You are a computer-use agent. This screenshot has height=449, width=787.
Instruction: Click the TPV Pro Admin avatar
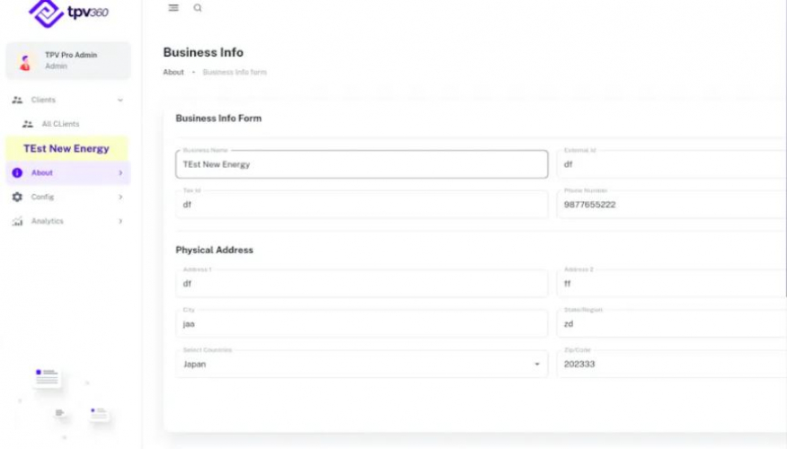coord(25,62)
